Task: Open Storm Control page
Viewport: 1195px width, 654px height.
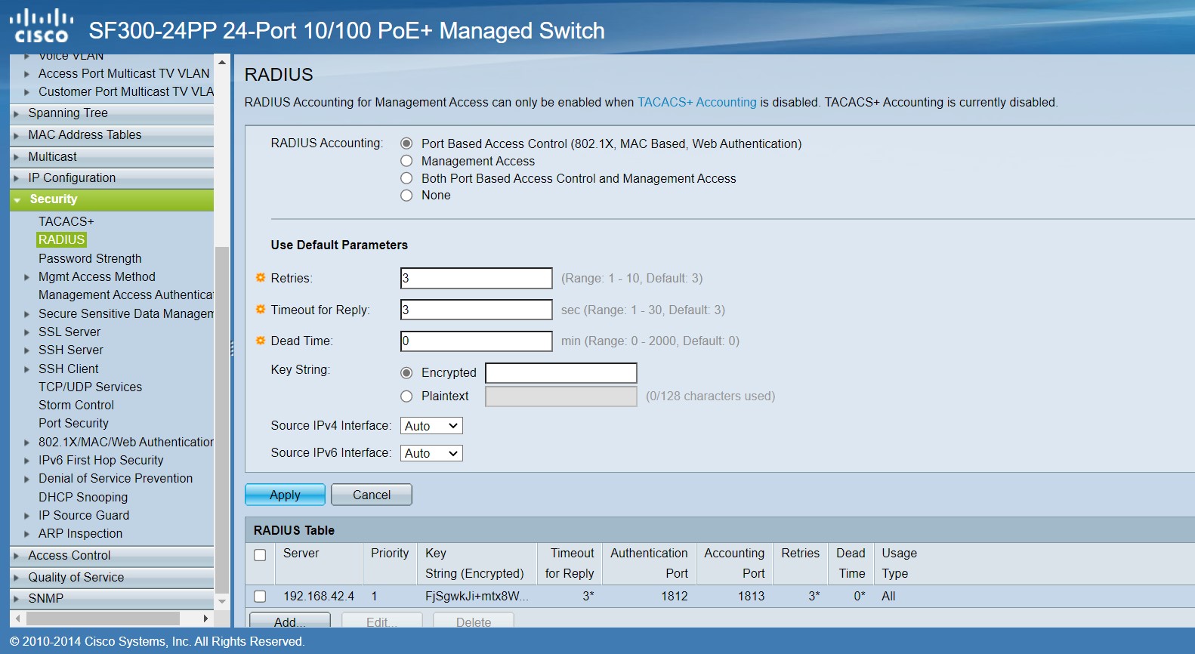Action: tap(76, 405)
